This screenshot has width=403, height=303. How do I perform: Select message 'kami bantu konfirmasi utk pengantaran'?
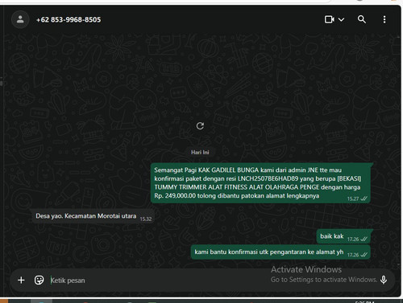tap(280, 252)
